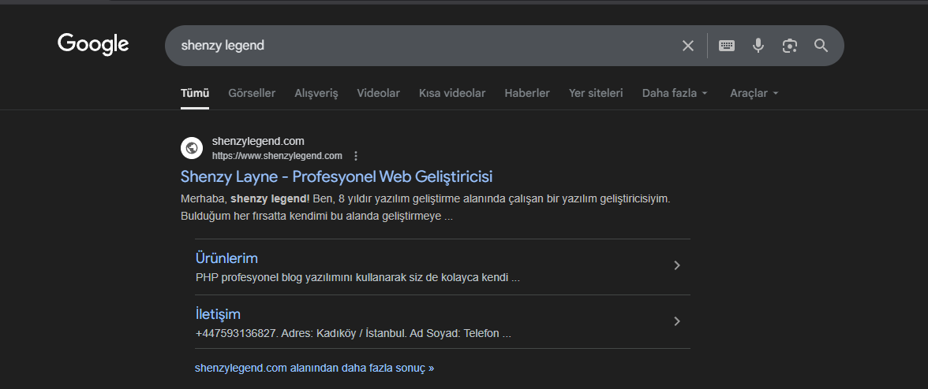Open the Kısa videolar tab
928x389 pixels.
[452, 93]
